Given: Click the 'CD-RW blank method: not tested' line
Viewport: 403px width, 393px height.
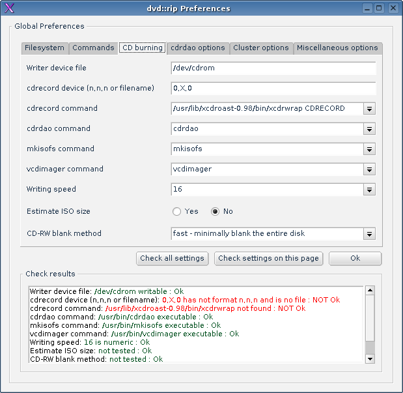Looking at the screenshot, I should (96, 359).
